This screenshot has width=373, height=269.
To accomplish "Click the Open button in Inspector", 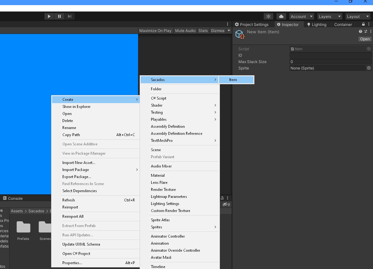I will point(365,39).
